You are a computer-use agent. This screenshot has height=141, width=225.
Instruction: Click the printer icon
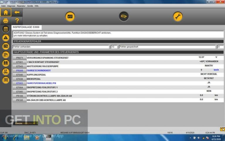(x=6, y=21)
